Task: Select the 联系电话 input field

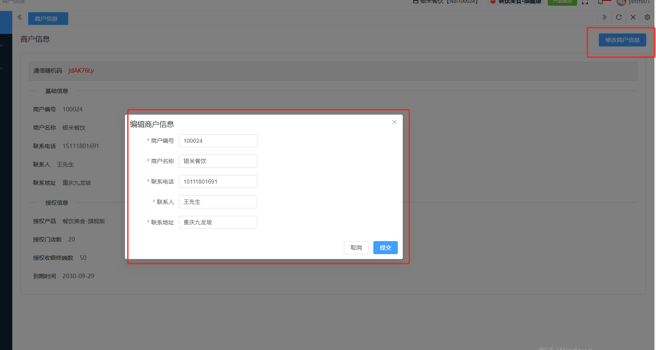Action: [218, 182]
